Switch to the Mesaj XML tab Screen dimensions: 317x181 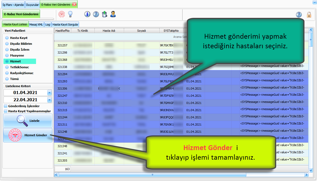(x=36, y=25)
